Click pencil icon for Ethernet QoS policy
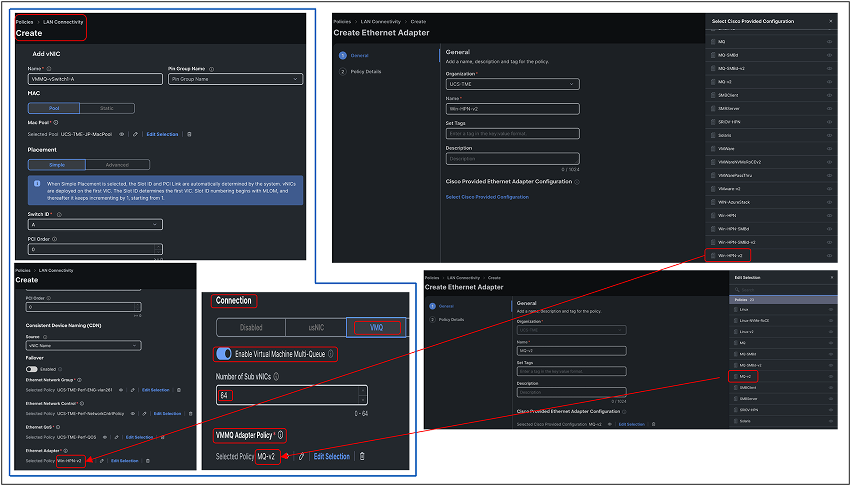 point(116,437)
